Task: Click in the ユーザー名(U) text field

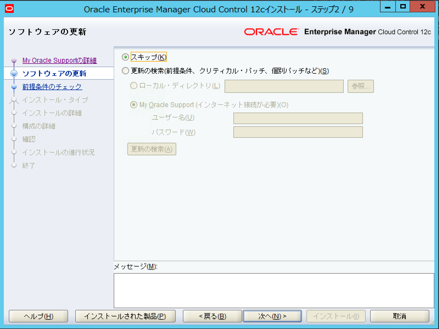Action: [298, 118]
